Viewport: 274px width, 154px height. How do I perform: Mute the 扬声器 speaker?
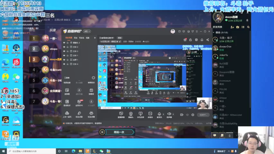pyautogui.click(x=169, y=115)
